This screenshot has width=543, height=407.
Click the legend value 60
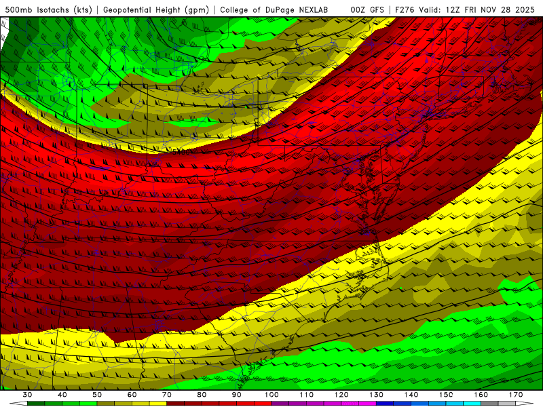(132, 395)
